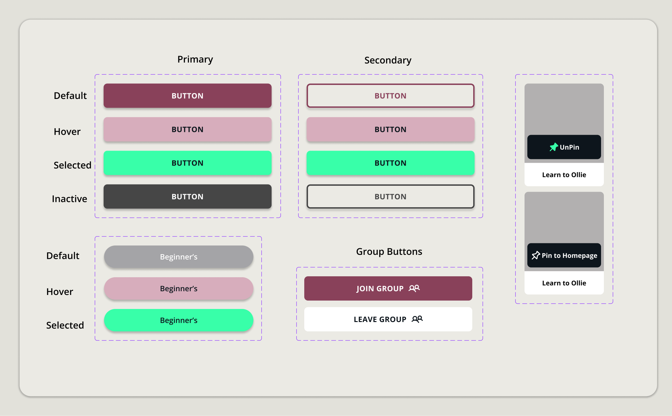
Task: Click the outline pin icon on Pin to Homepage
Action: pos(536,255)
